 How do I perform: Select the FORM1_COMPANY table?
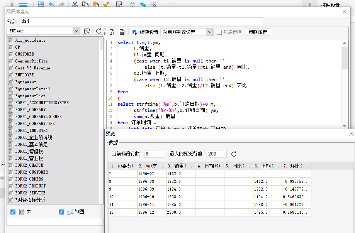point(31,110)
